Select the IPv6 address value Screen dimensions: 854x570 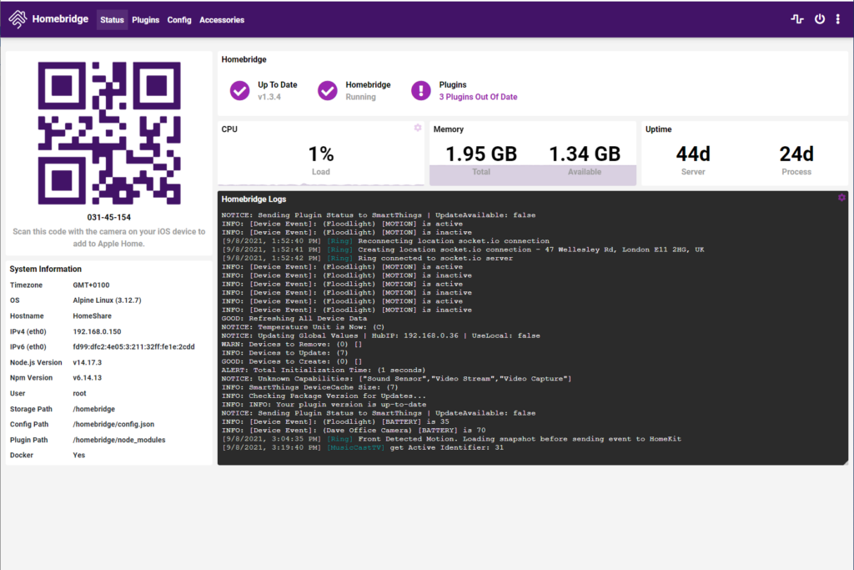coord(133,346)
